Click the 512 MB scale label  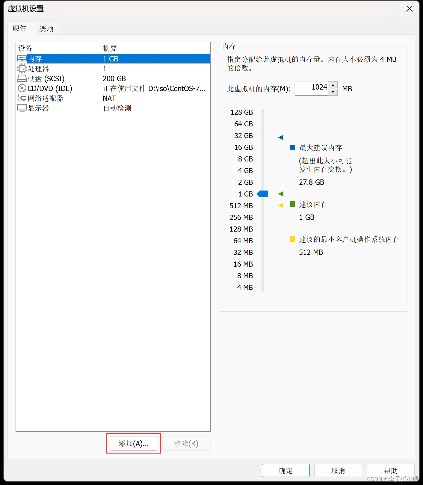click(x=241, y=206)
